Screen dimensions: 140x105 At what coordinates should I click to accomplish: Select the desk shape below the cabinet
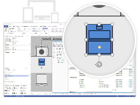[42, 80]
